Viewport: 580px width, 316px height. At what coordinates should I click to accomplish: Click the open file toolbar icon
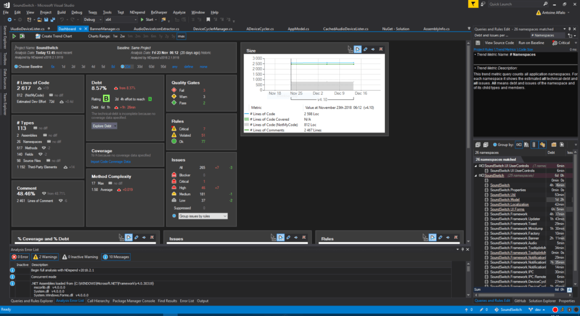point(39,20)
